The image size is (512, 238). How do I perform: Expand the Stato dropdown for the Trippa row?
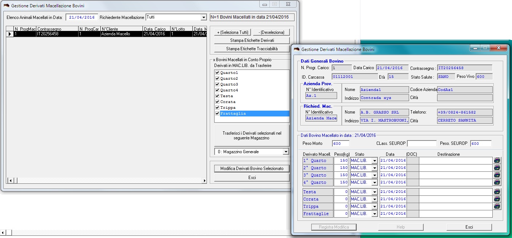[x=375, y=207]
